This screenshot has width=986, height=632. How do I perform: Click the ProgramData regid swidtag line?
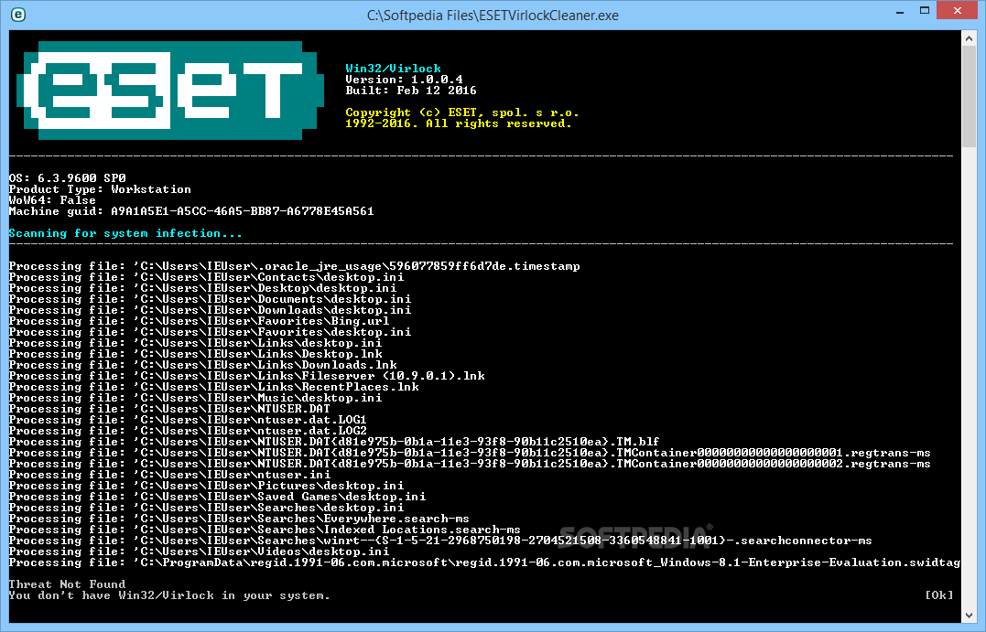point(484,562)
